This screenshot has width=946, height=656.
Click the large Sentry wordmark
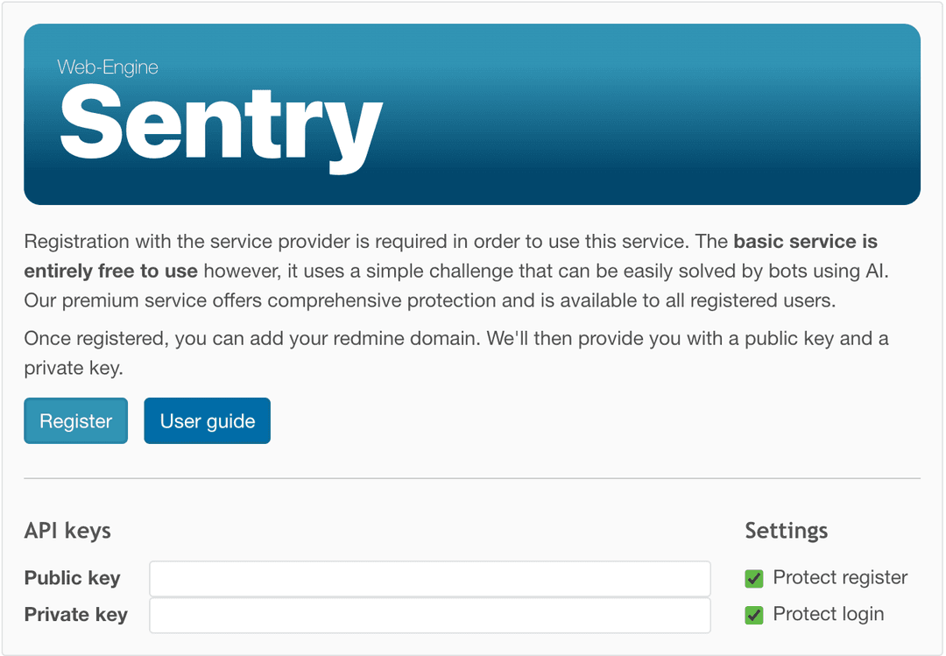click(219, 123)
